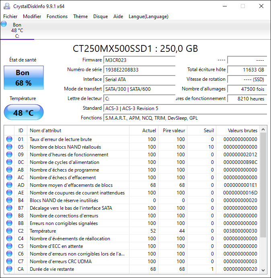Click the Total écriture hôte value 11633 GB
Viewport: 271px width, 278px height.
click(x=247, y=69)
